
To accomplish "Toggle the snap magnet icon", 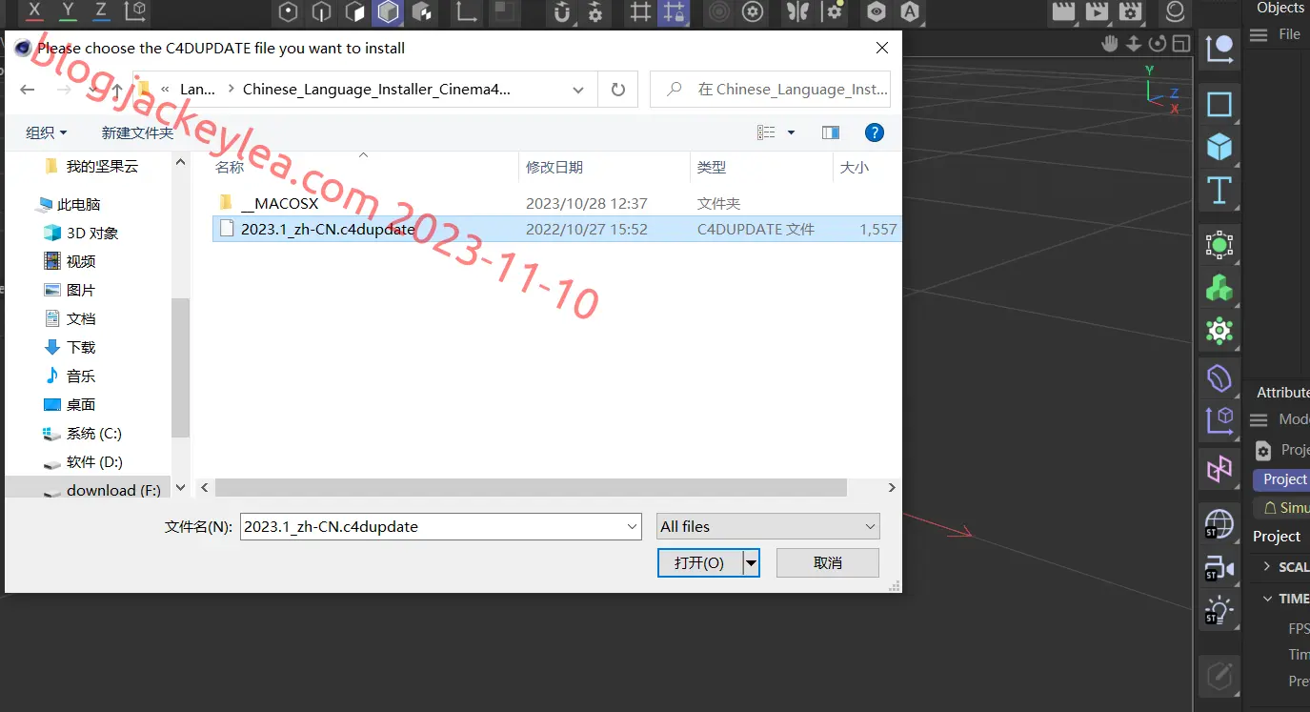I will click(562, 11).
